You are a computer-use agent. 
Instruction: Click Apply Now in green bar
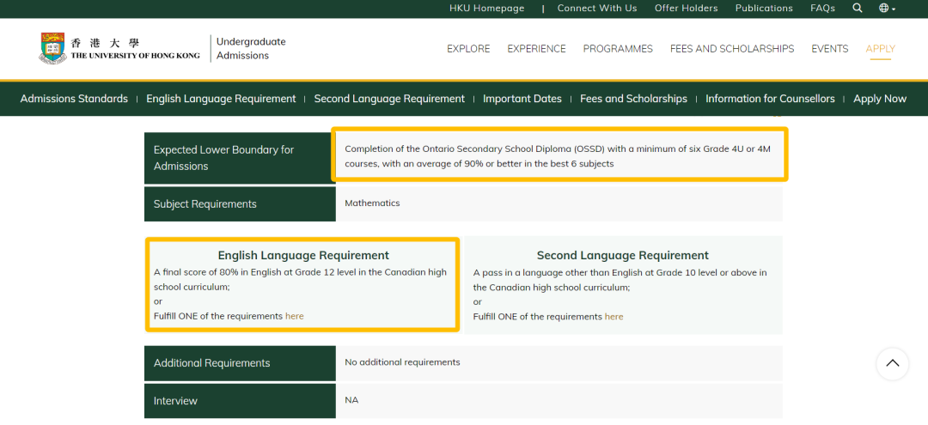880,99
